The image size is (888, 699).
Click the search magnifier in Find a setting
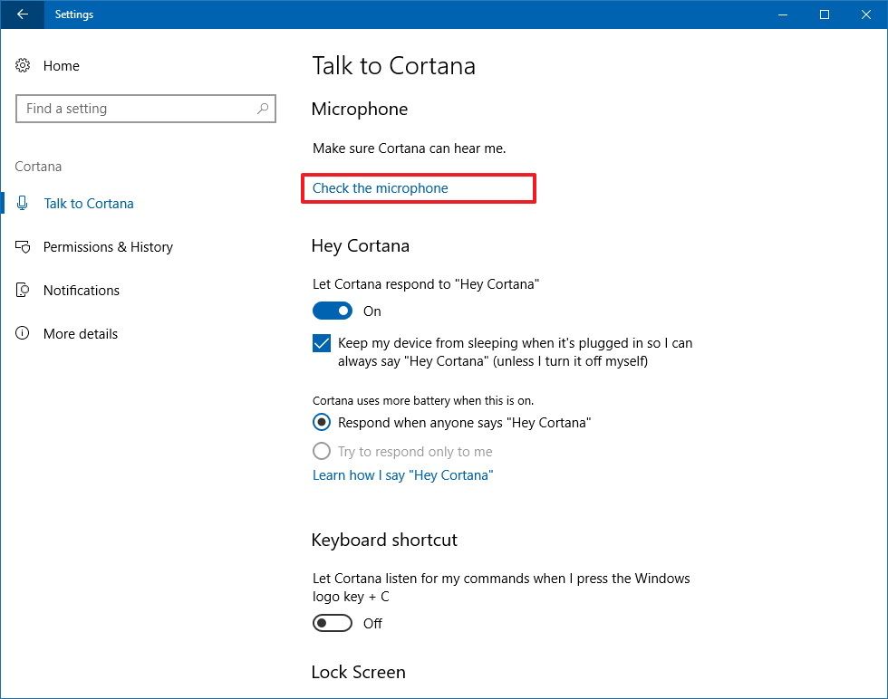point(264,108)
